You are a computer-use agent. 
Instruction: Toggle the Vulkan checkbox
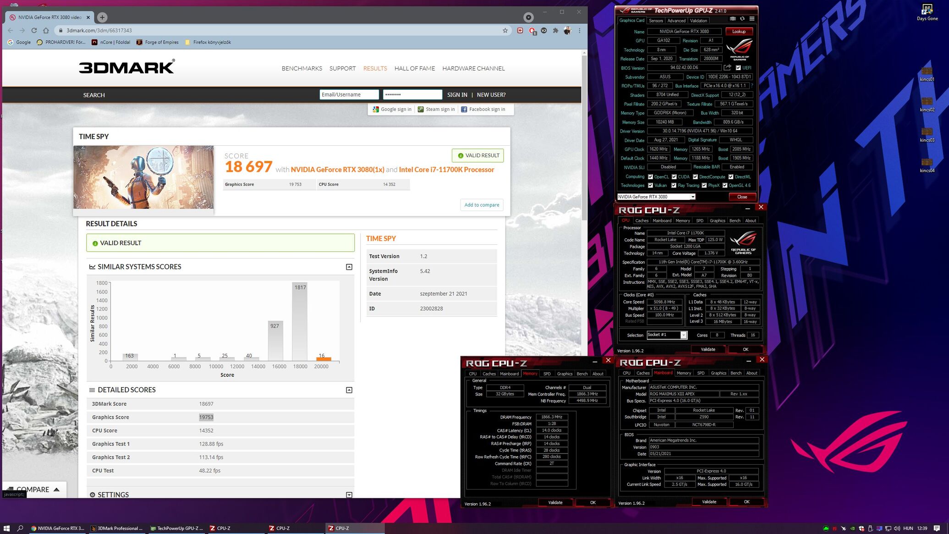click(x=650, y=186)
